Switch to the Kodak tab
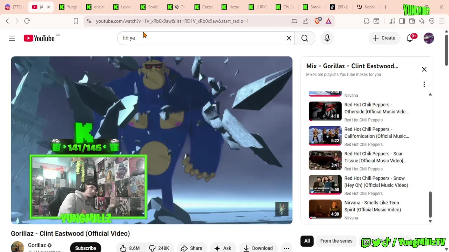449x252 pixels. pos(366,7)
